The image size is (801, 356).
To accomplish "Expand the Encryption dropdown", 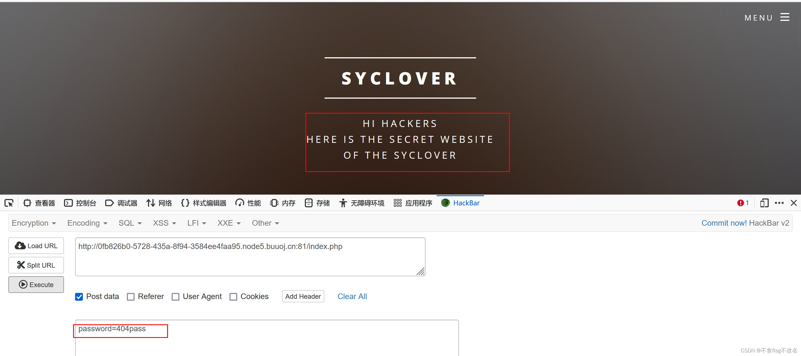I will [34, 223].
